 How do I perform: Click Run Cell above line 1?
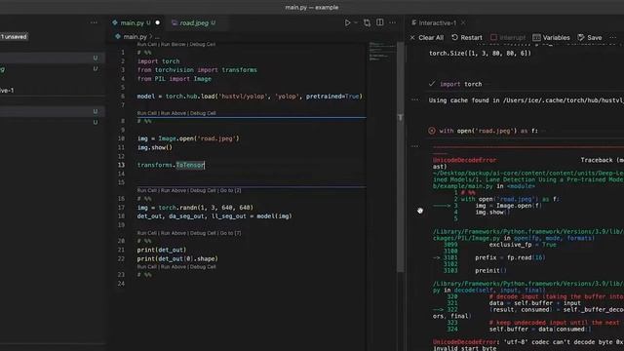(147, 45)
